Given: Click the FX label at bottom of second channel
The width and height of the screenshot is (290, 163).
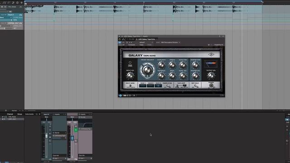Looking at the screenshot, I should (x=76, y=159).
